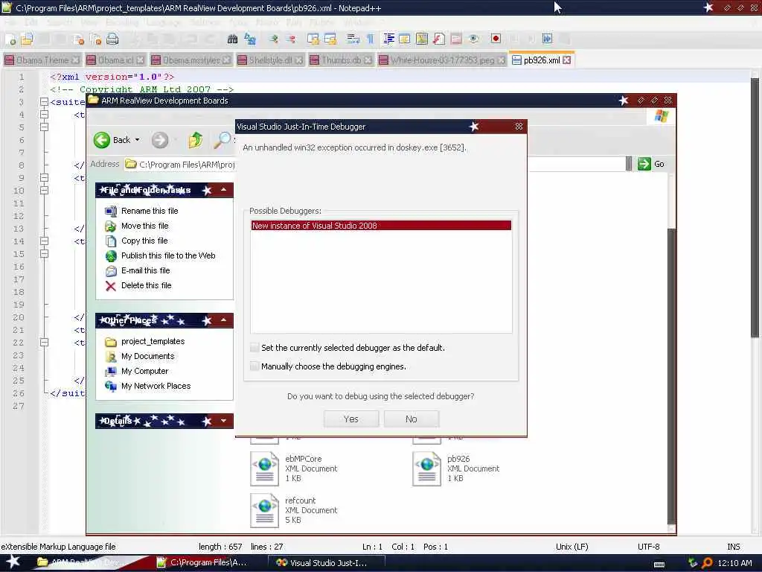Screen dimensions: 762x572
Task: Toggle Word Wrap toolbar icon
Action: [x=353, y=39]
